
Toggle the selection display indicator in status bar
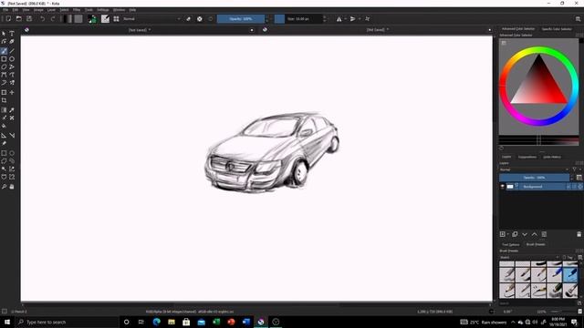pos(5,312)
